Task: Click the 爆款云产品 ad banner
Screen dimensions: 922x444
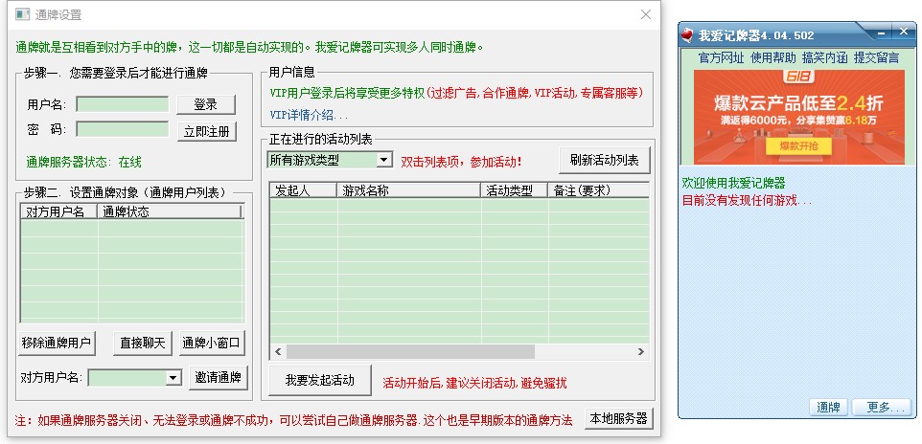Action: click(x=799, y=117)
